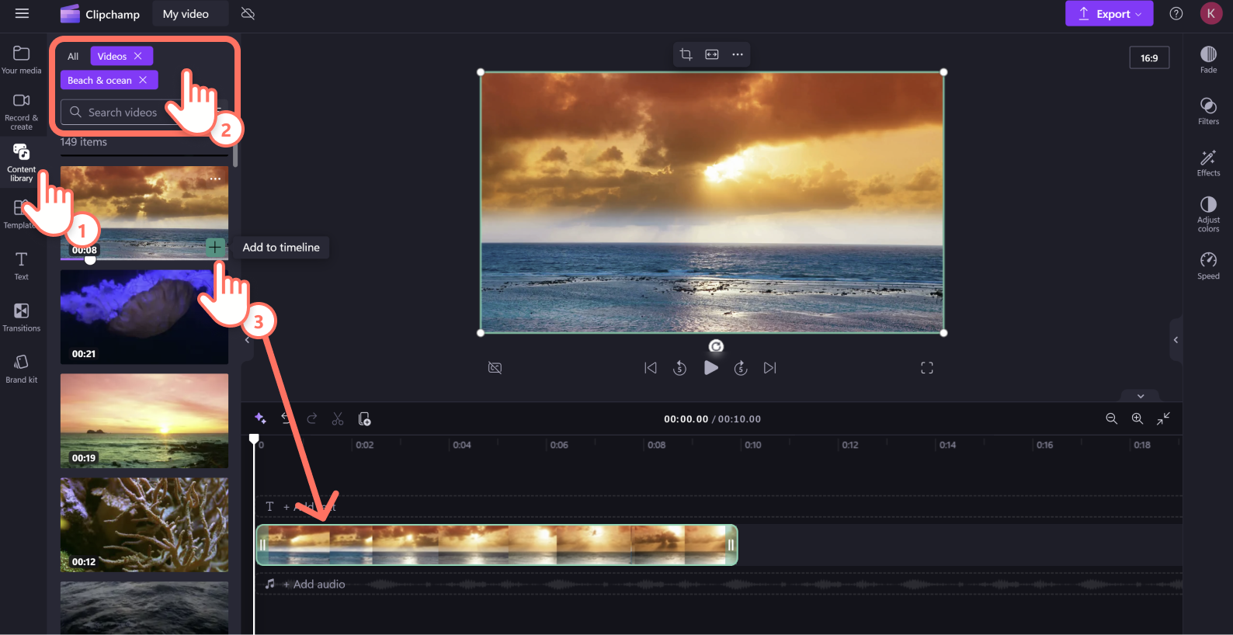Open the Effects panel

point(1208,163)
